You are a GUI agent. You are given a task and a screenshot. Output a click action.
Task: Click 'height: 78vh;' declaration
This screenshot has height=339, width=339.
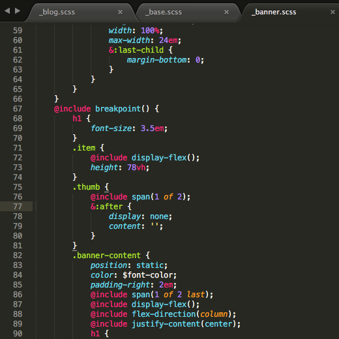point(120,168)
